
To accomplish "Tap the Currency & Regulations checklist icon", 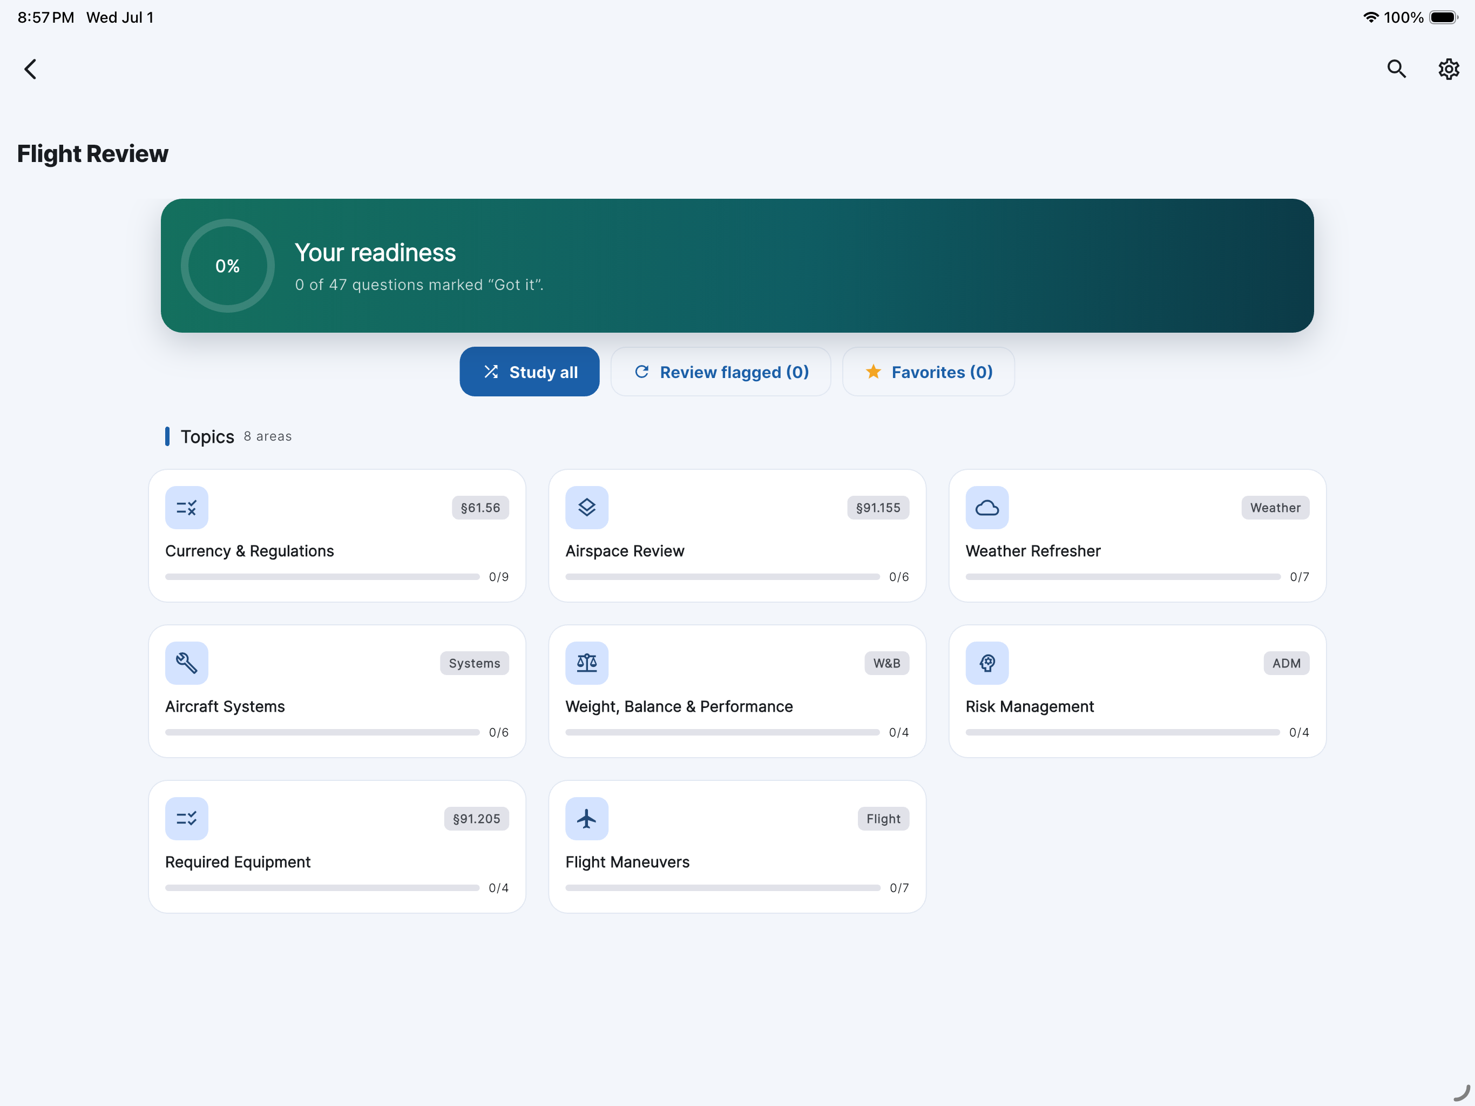I will coord(187,508).
